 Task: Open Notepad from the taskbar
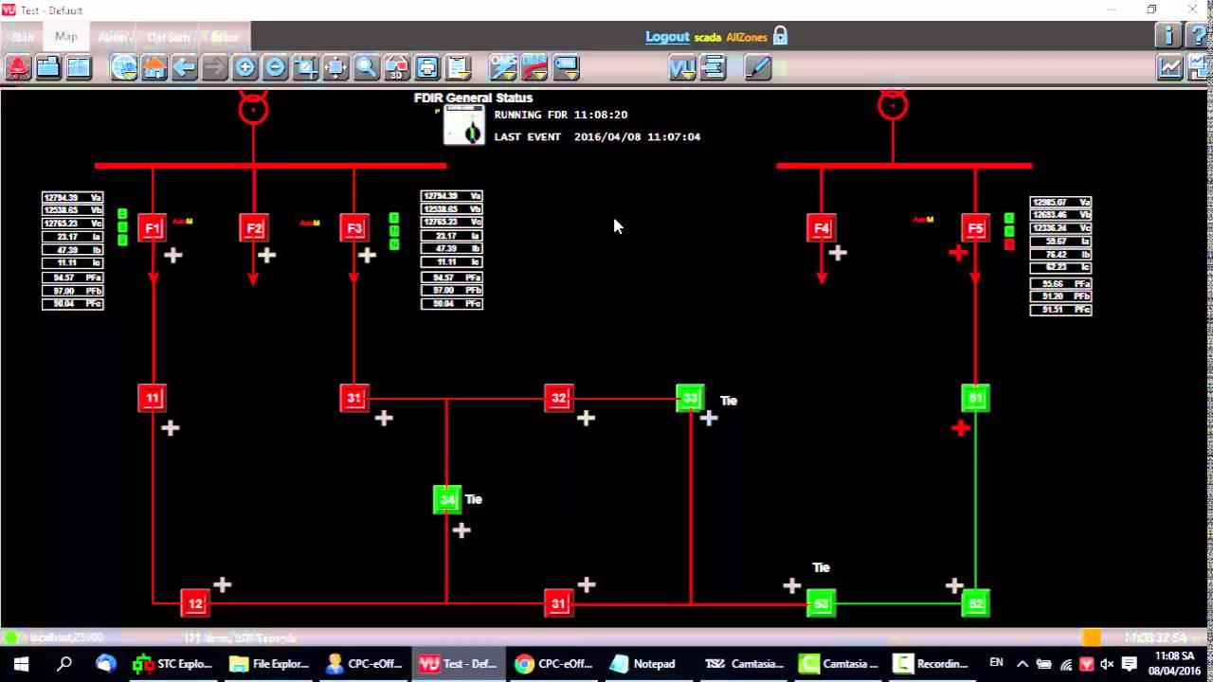tap(643, 664)
